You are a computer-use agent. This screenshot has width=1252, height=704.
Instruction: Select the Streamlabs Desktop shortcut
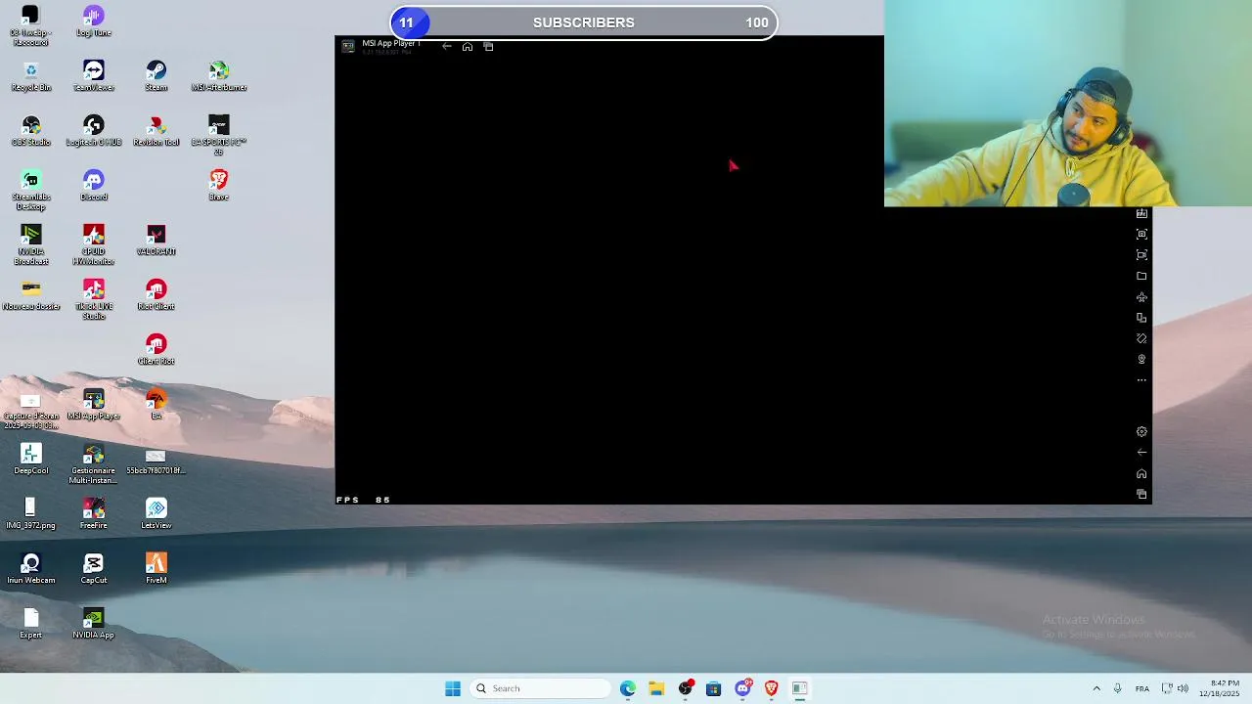pos(31,191)
